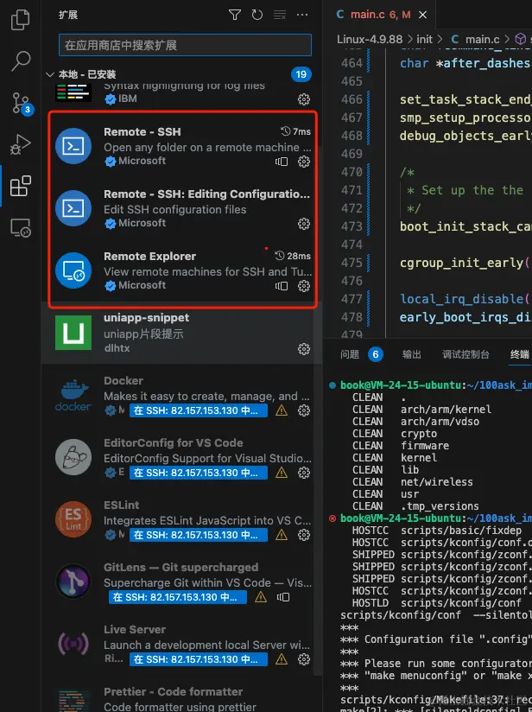Refresh the extensions list
Screen dimensions: 532x712
point(257,15)
